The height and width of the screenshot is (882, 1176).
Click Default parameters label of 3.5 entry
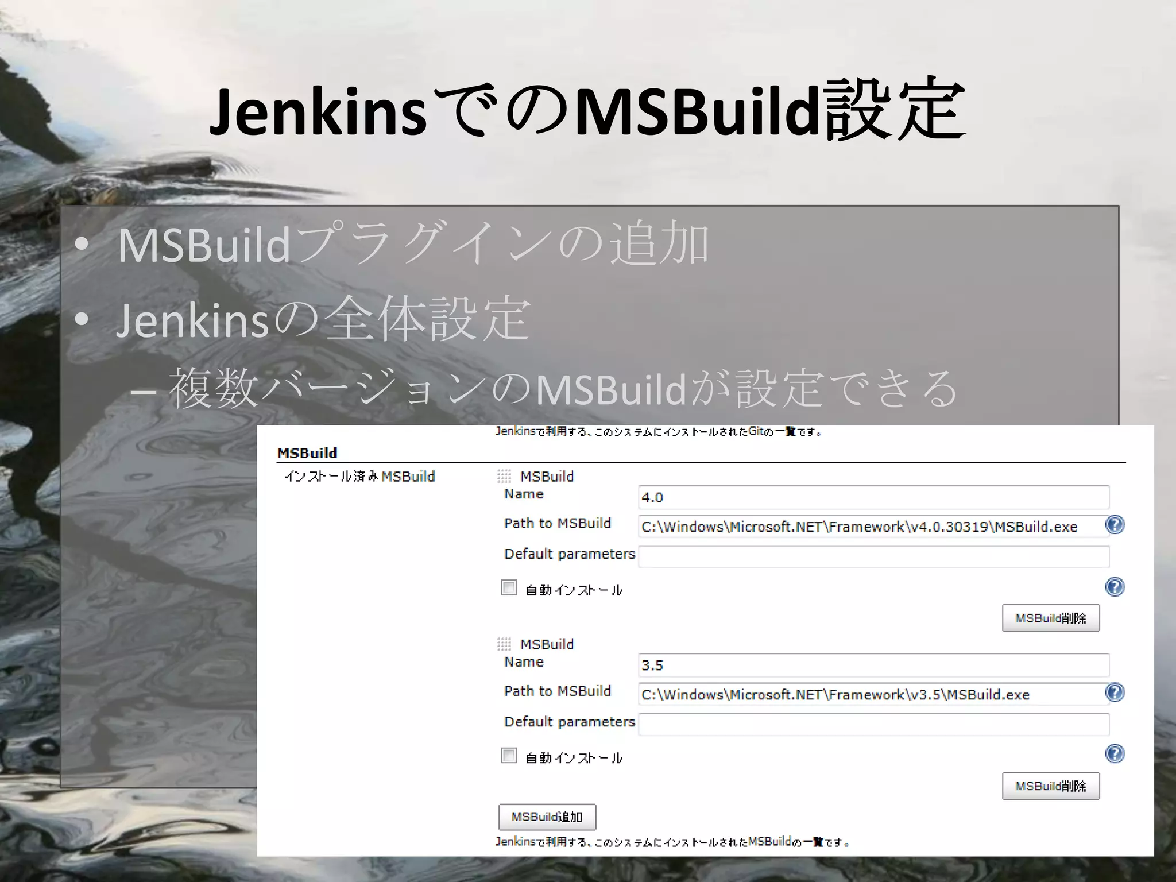point(570,722)
